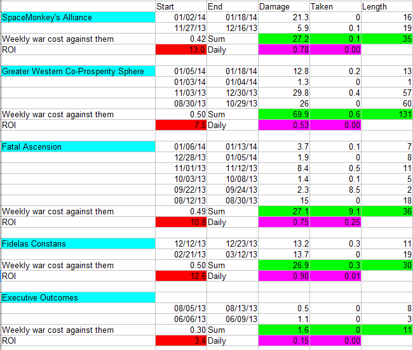Select the Executive Outcomes header cell

click(78, 297)
